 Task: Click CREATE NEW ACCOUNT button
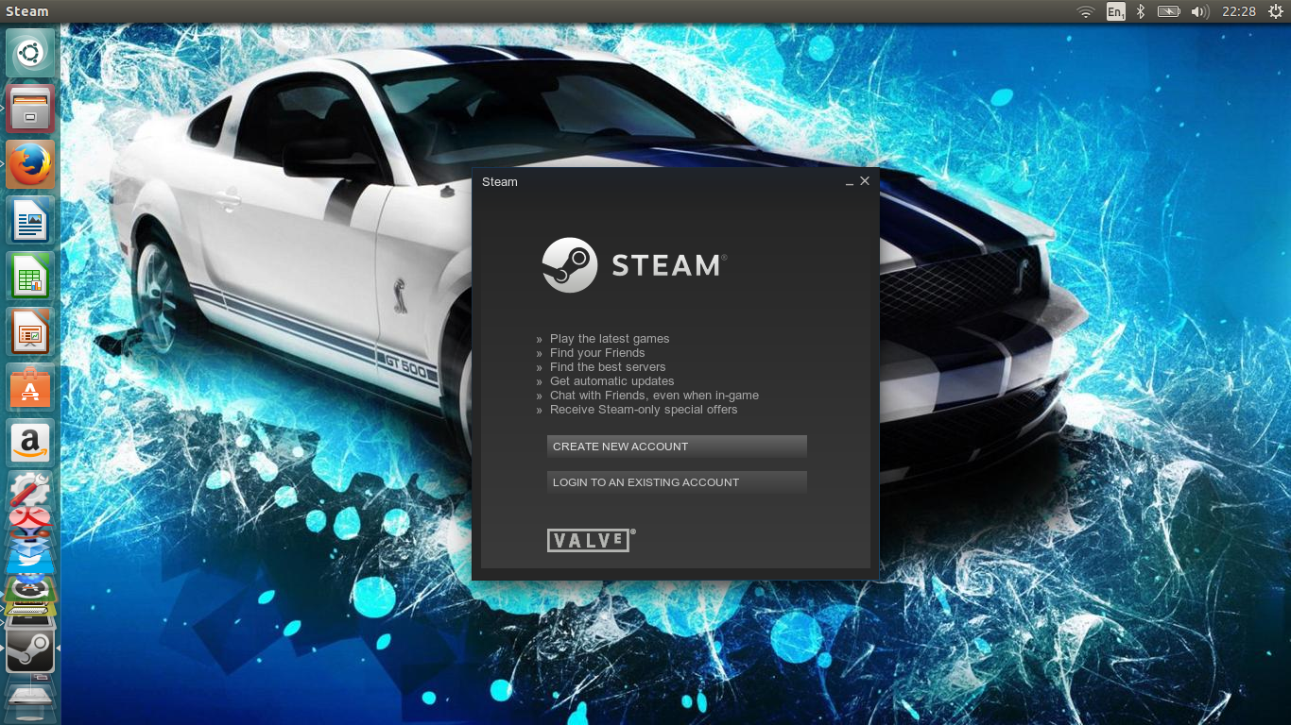click(677, 447)
